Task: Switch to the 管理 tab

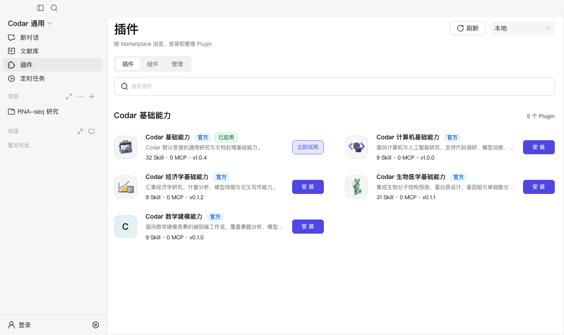Action: tap(178, 64)
